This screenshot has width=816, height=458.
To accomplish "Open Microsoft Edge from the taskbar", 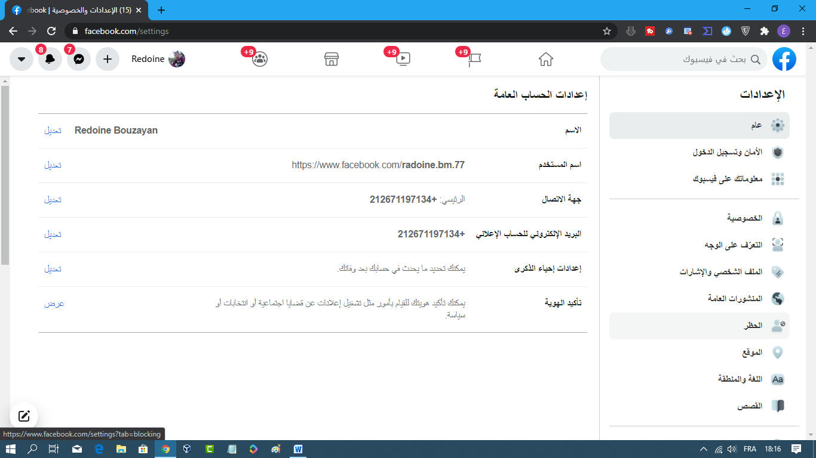I will point(99,449).
